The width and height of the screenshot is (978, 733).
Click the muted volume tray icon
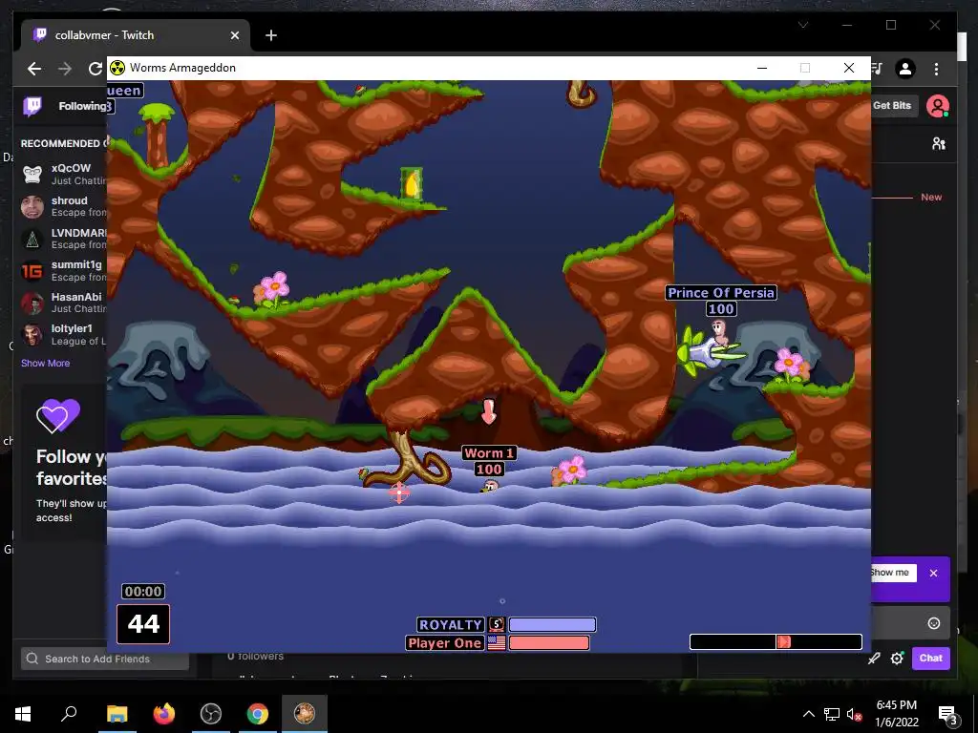pyautogui.click(x=855, y=714)
